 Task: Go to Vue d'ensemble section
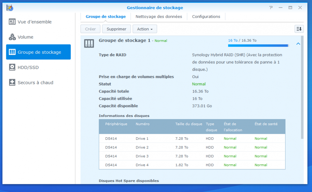click(x=38, y=22)
